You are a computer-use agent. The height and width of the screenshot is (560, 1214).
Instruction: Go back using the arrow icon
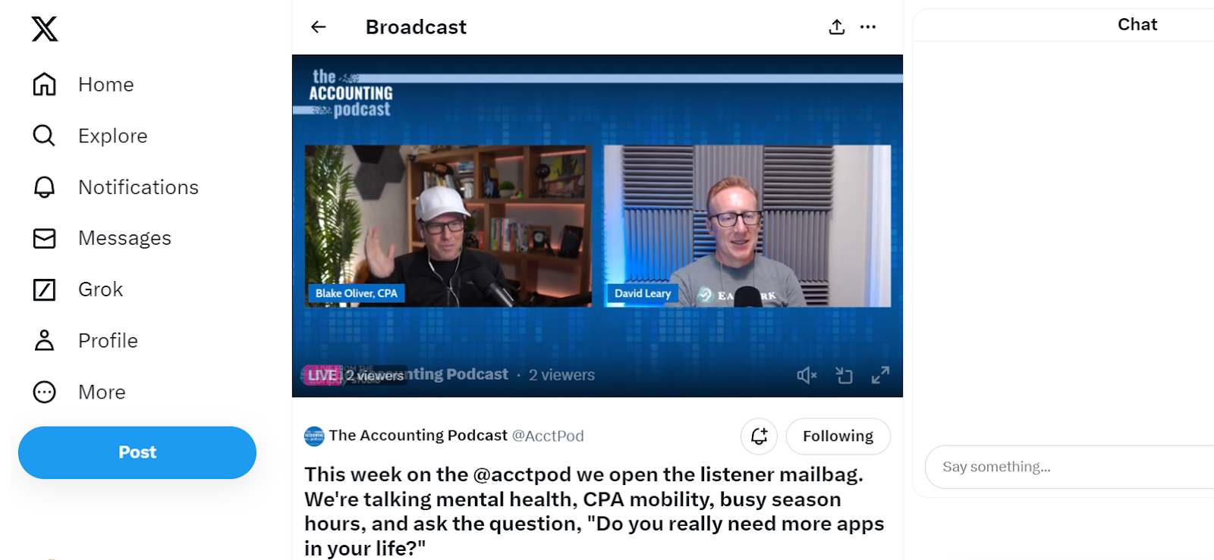[x=319, y=27]
